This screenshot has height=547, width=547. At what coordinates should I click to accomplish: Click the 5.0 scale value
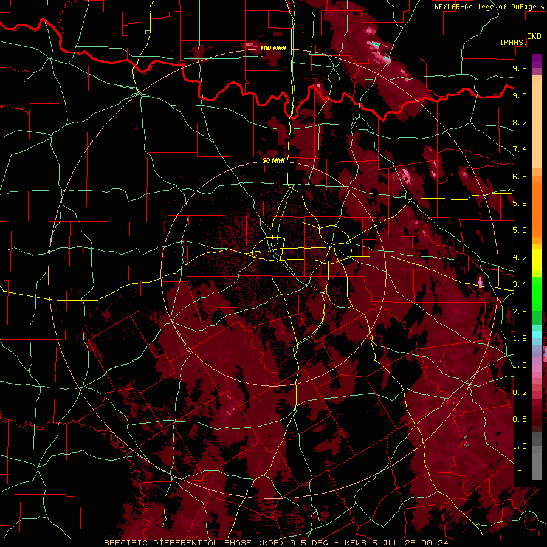click(x=520, y=230)
